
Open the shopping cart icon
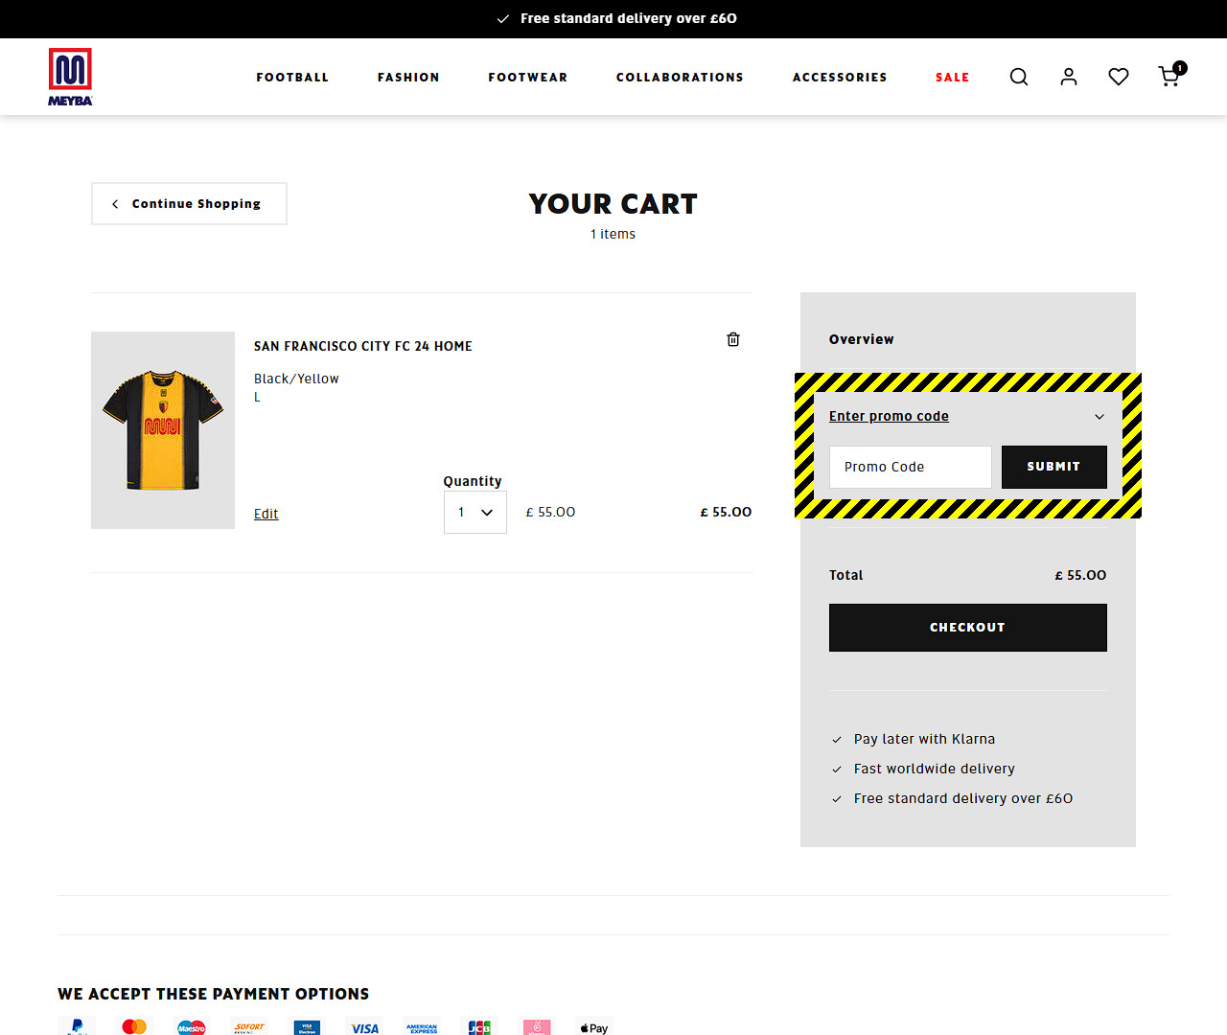pyautogui.click(x=1171, y=75)
